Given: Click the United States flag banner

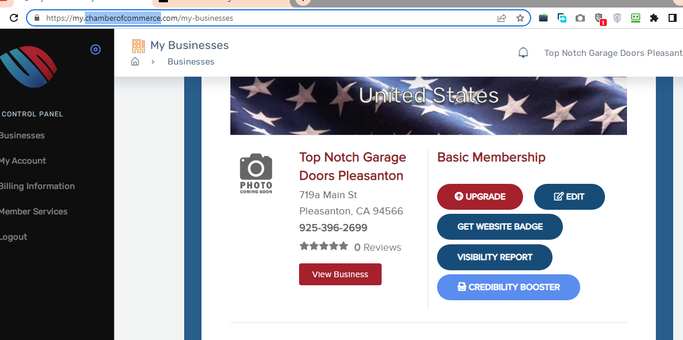Looking at the screenshot, I should click(x=428, y=105).
